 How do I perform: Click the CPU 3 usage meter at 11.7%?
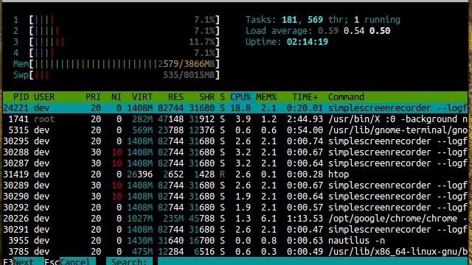(x=117, y=42)
